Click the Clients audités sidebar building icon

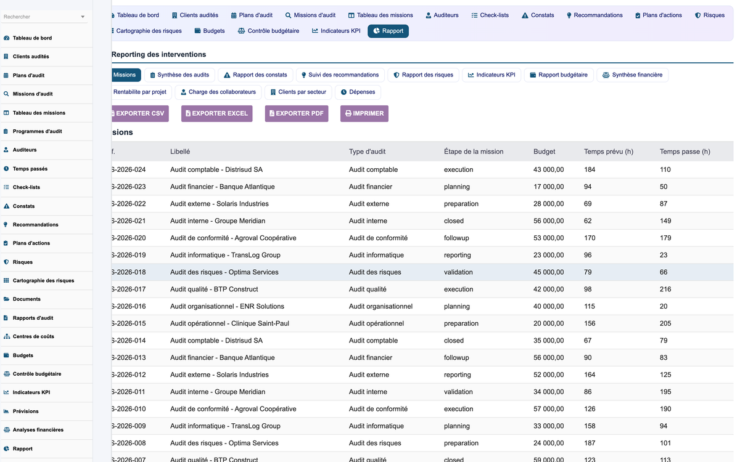pos(6,57)
